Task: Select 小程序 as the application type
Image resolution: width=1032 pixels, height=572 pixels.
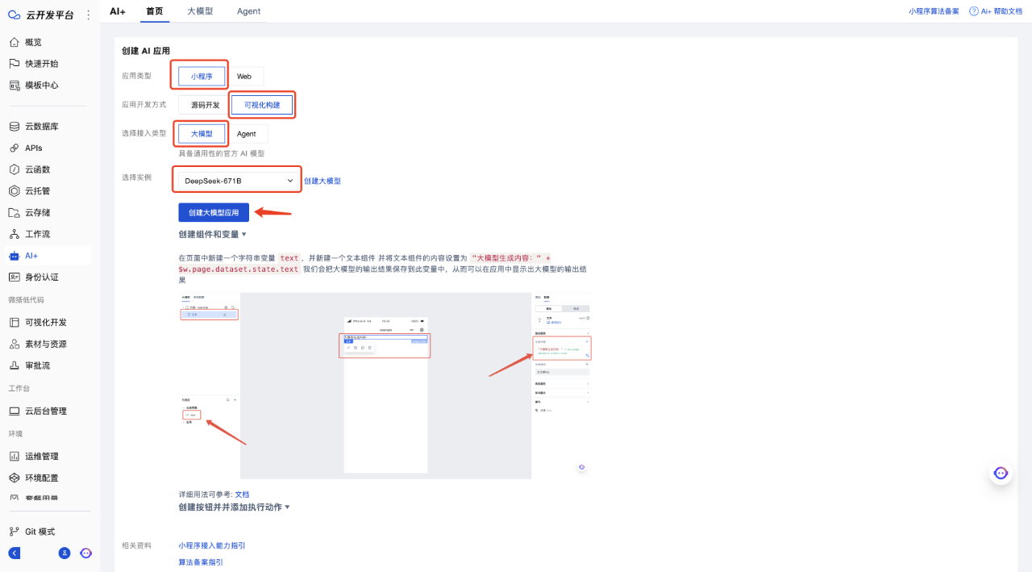Action: (202, 76)
